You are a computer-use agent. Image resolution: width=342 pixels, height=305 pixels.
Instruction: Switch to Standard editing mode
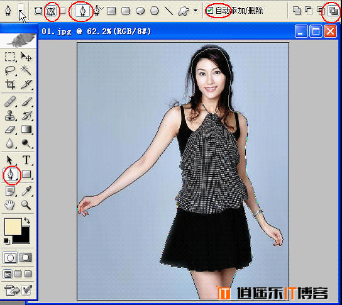pyautogui.click(x=10, y=258)
